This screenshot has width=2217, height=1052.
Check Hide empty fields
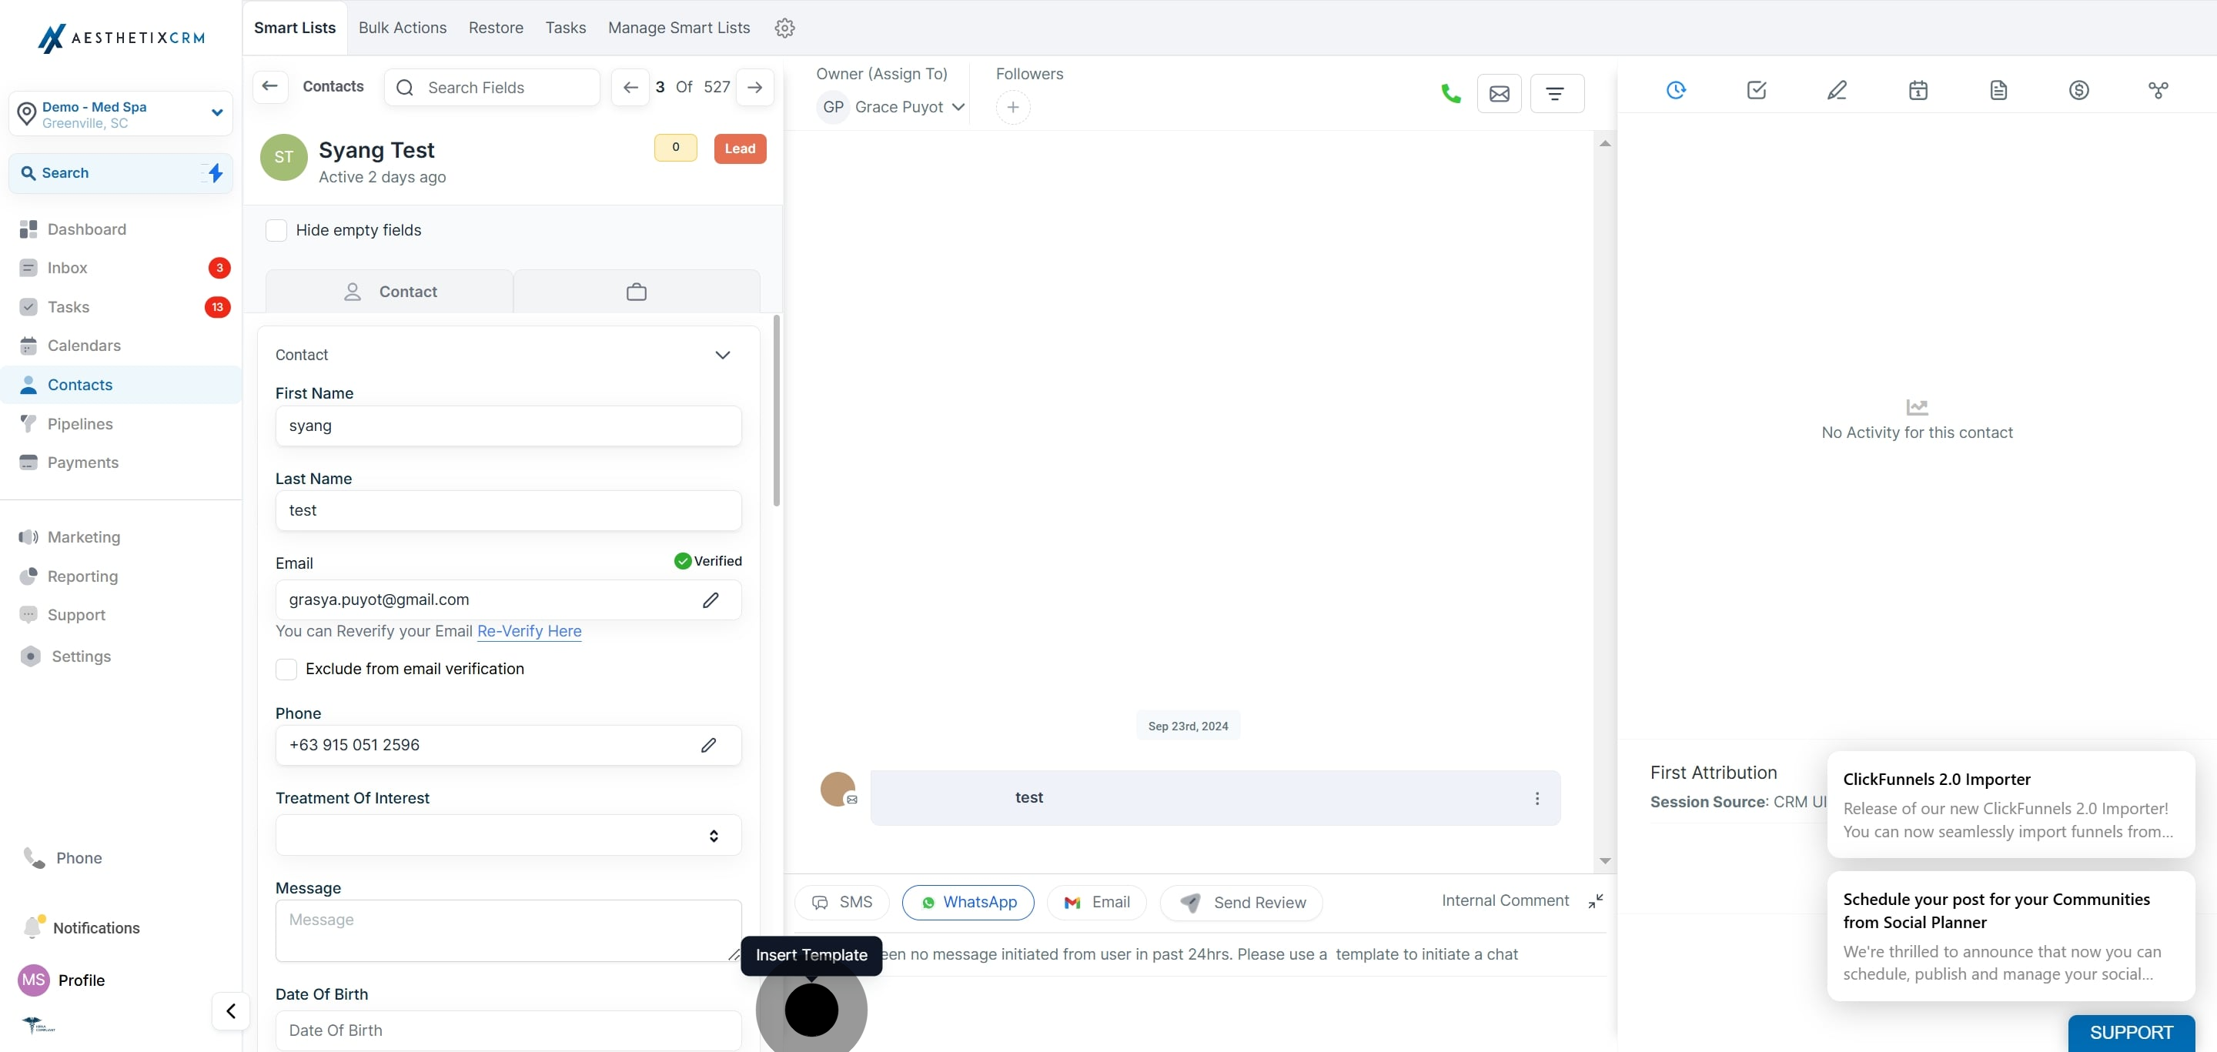click(x=276, y=231)
